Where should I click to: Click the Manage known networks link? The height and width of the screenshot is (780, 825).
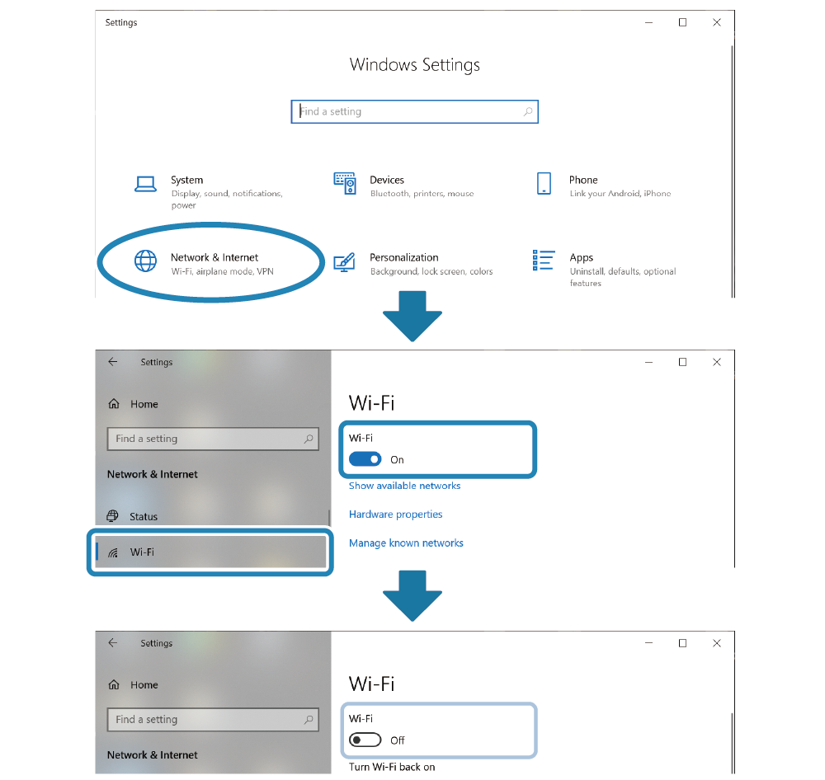tap(406, 543)
